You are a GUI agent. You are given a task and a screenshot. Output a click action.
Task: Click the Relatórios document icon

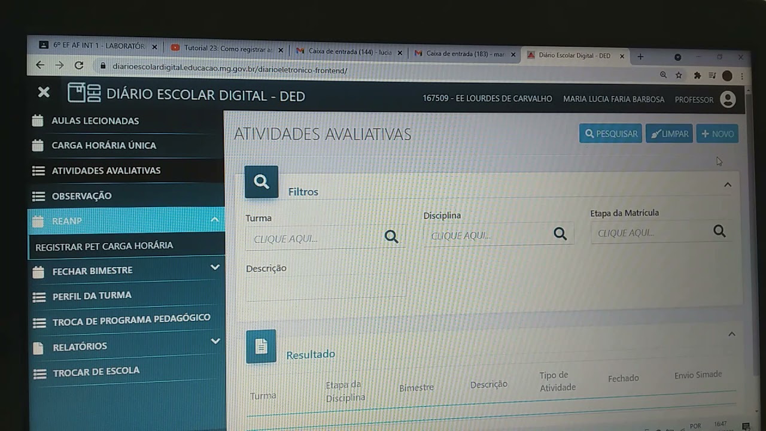tap(38, 348)
